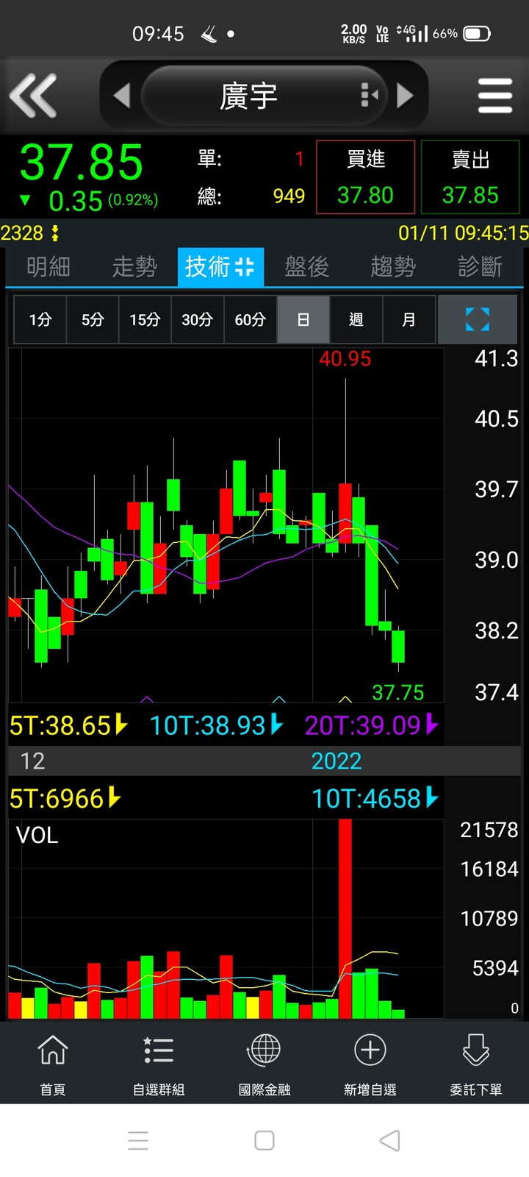
Task: Select the 5分 chart interval
Action: (x=93, y=319)
